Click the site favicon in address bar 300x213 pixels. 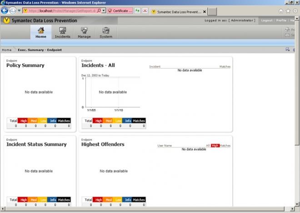click(x=25, y=11)
